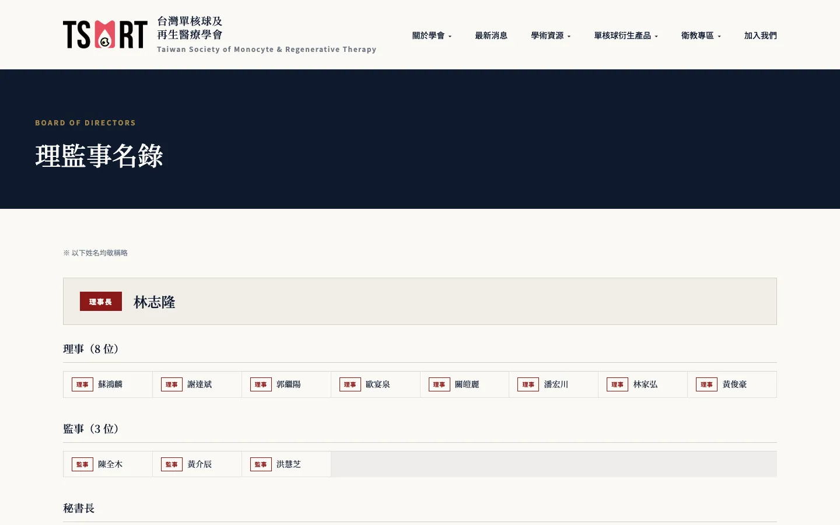Click the 理事 badge beside 郭繼陽
Screen dimensions: 840x525
(x=261, y=384)
